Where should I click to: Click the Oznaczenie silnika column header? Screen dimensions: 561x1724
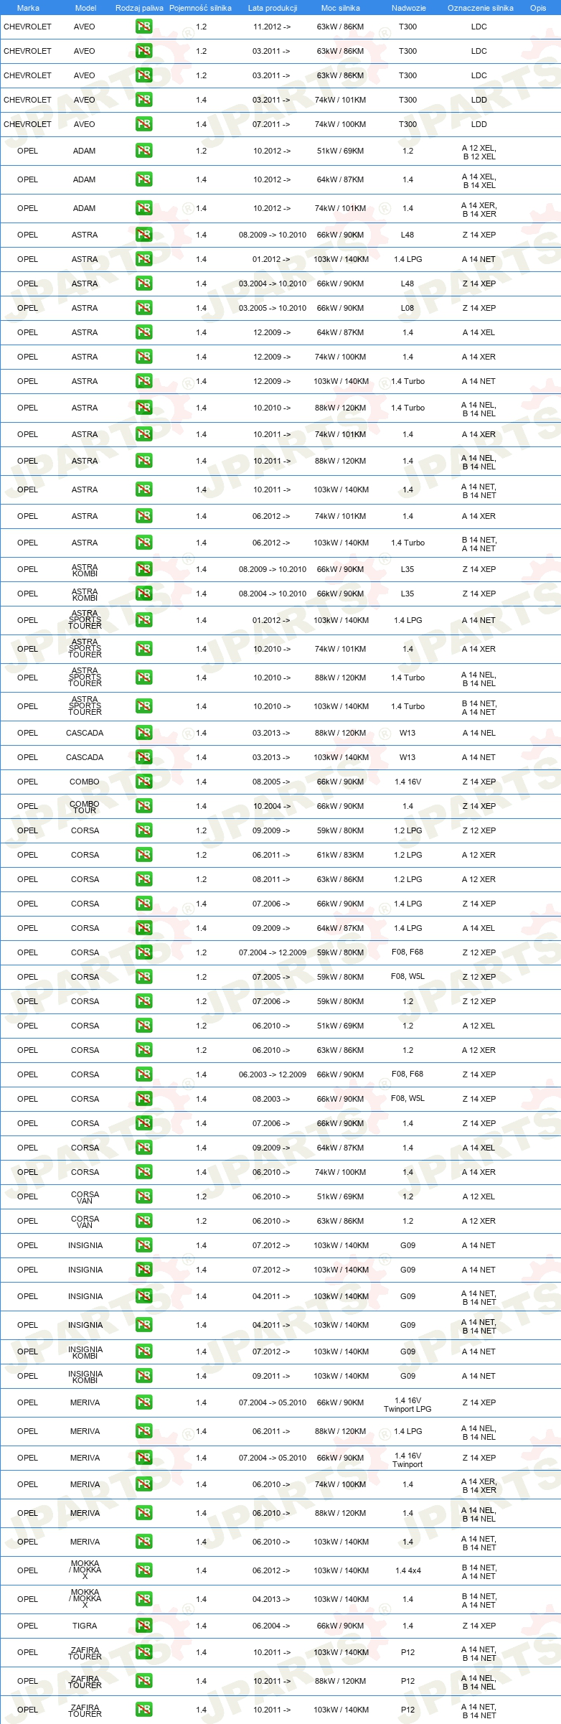click(480, 8)
